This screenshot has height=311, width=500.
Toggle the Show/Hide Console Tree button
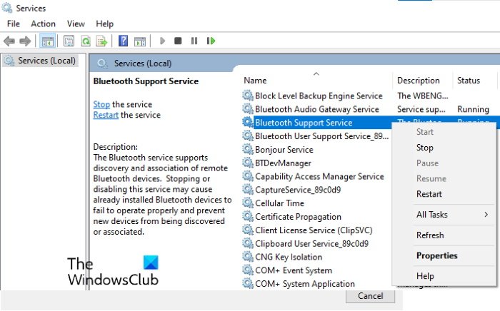(x=47, y=41)
